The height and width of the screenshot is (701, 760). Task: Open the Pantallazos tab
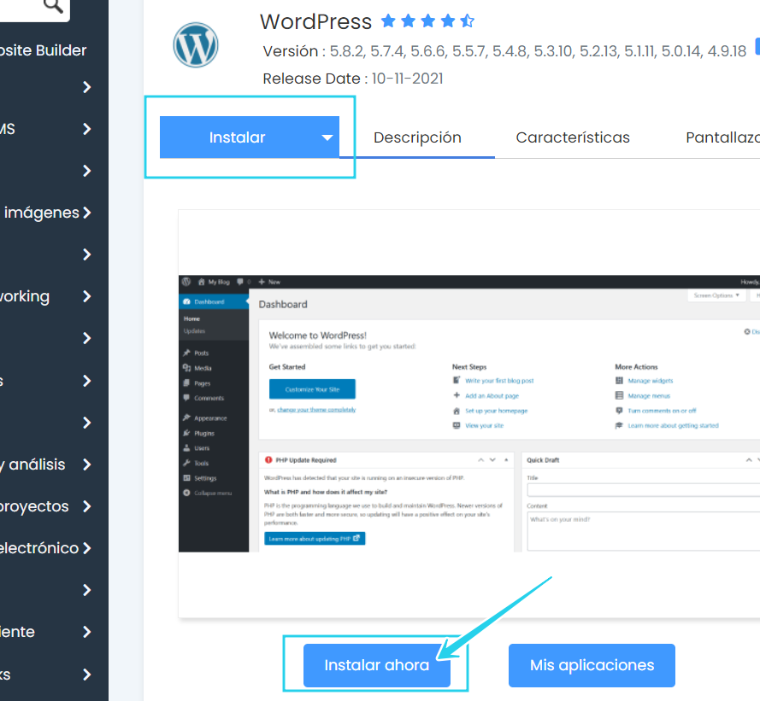722,137
